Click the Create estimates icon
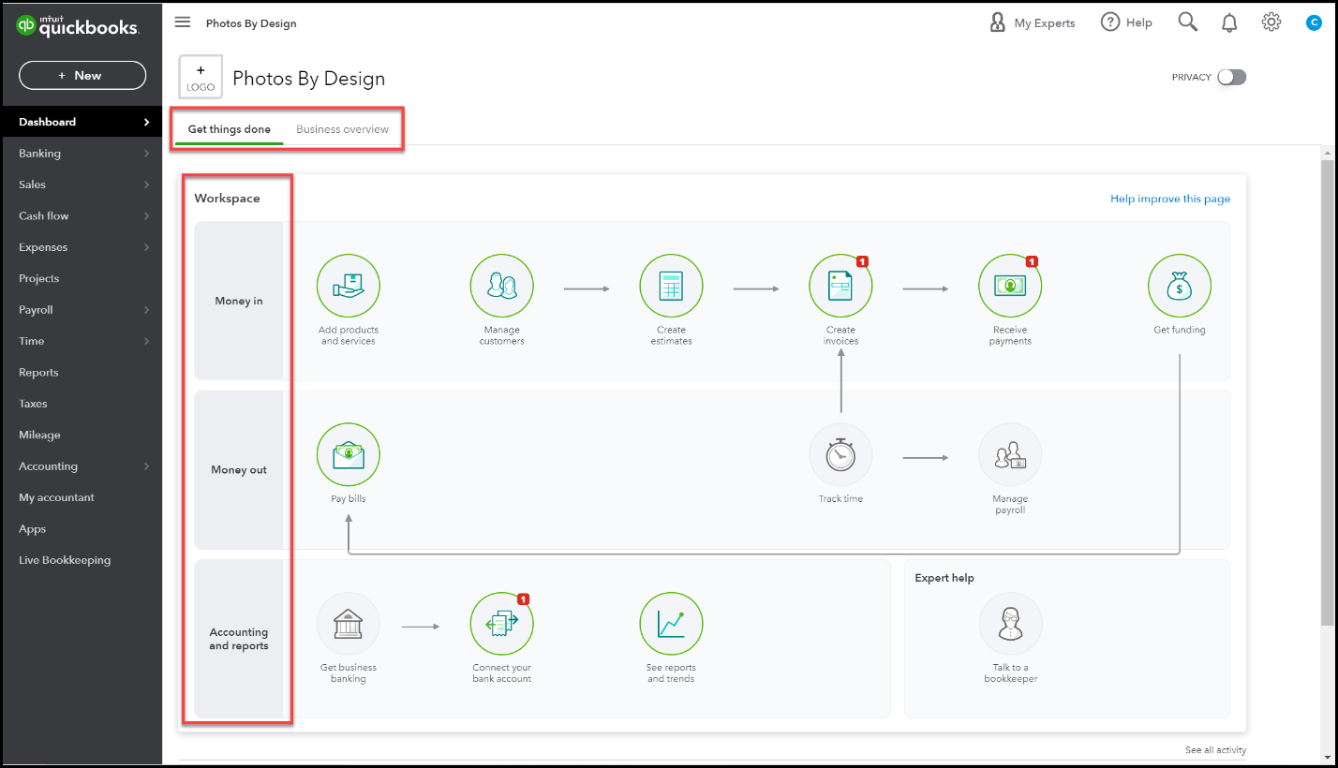Screen dimensions: 1338x768 [671, 286]
